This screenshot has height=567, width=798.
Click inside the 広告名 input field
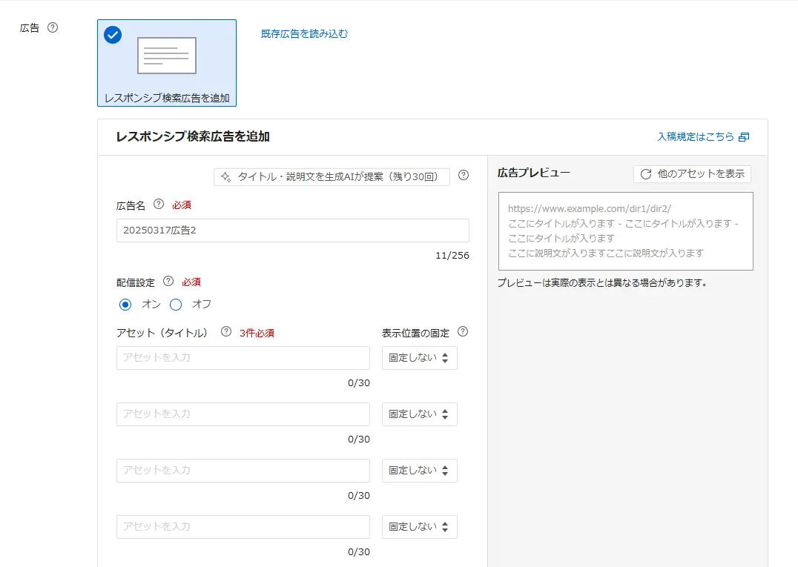click(292, 231)
